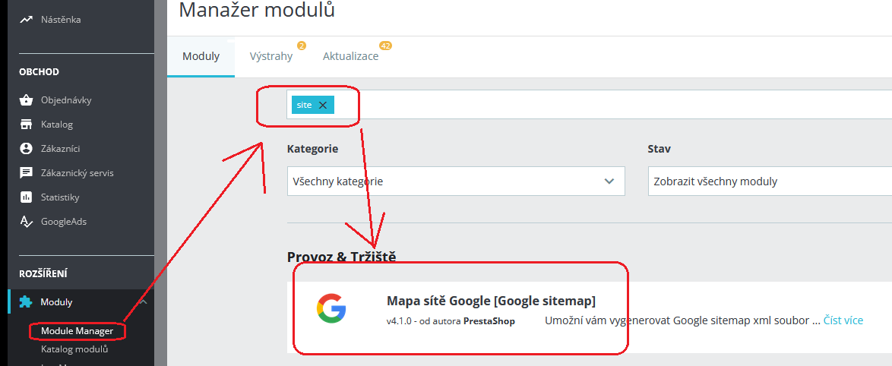Click the Nástěnka dashboard trend icon
The image size is (892, 366).
tap(26, 20)
